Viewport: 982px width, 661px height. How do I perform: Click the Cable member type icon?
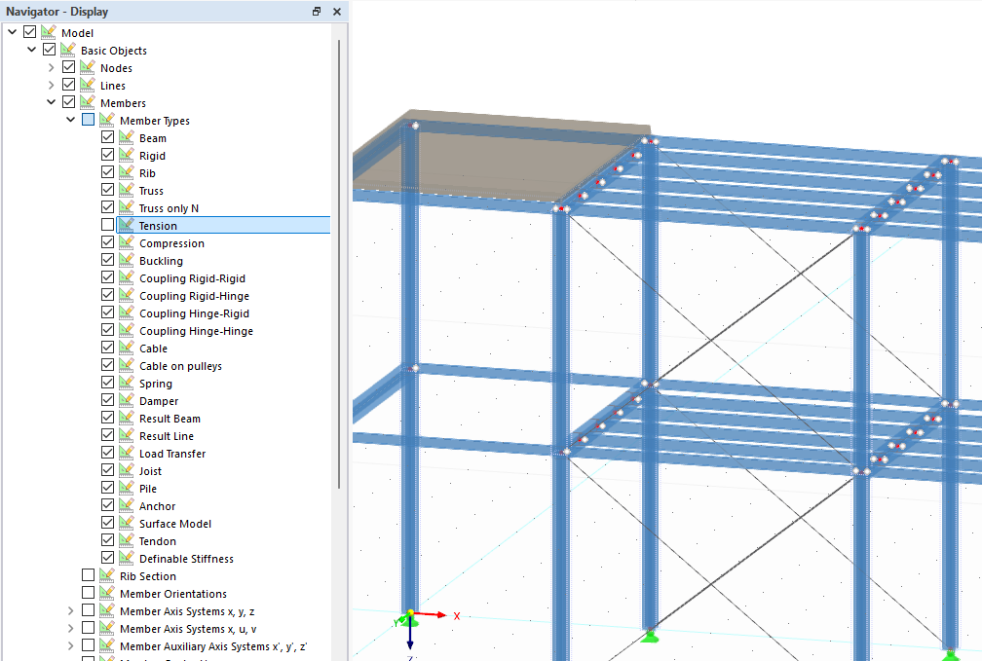point(126,349)
